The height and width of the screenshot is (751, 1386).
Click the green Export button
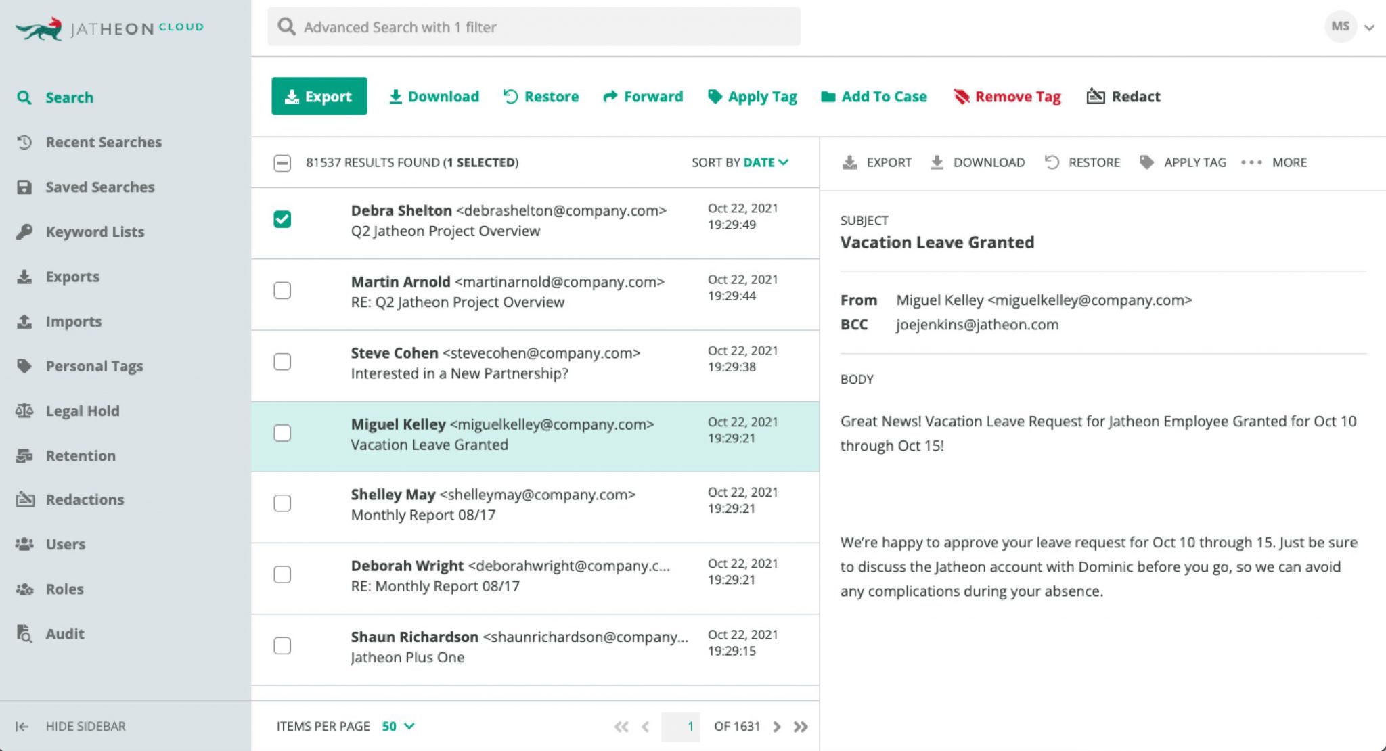(319, 96)
